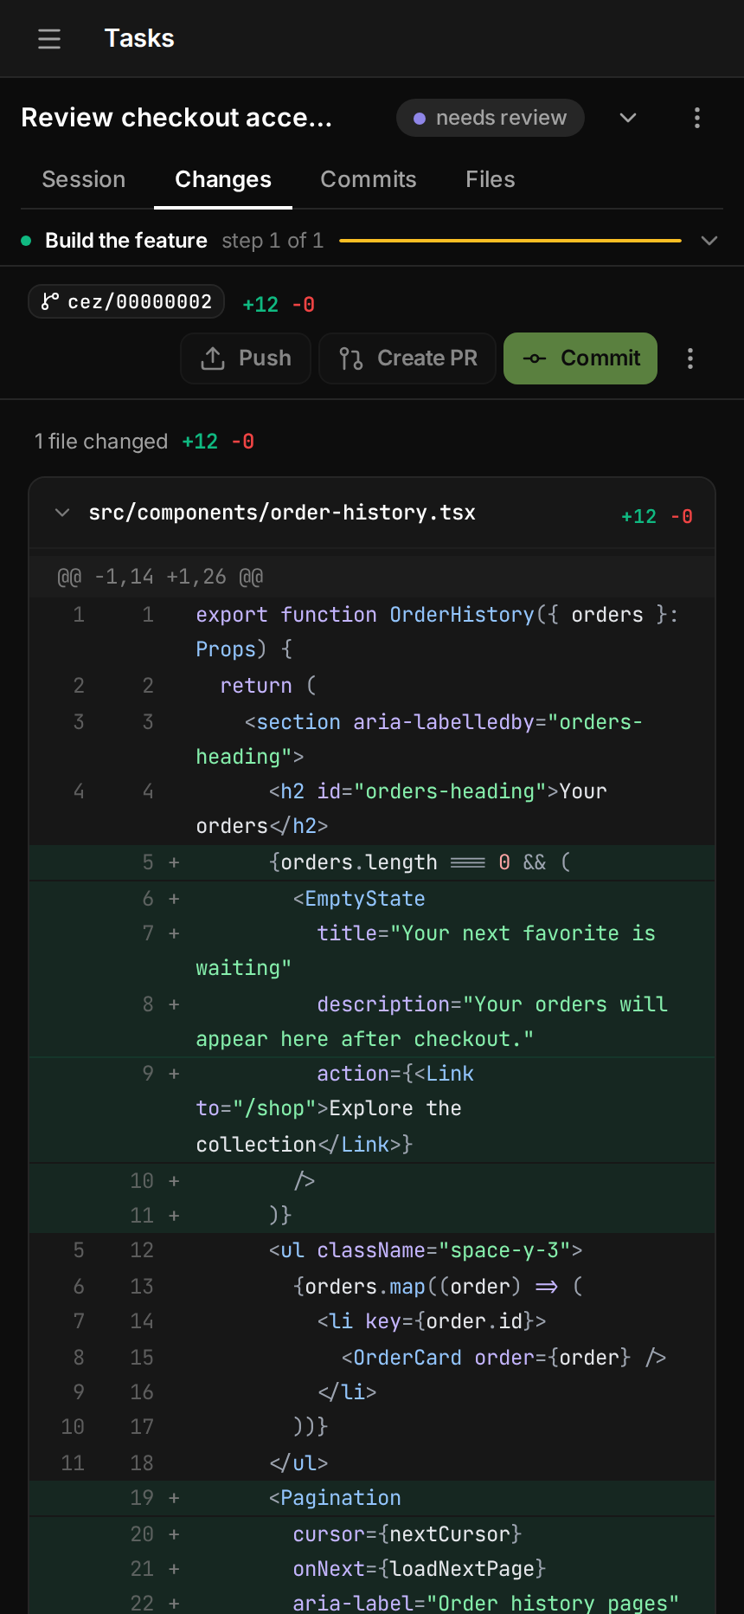
Task: Click the ul className space-y-3 line
Action: 372,1250
